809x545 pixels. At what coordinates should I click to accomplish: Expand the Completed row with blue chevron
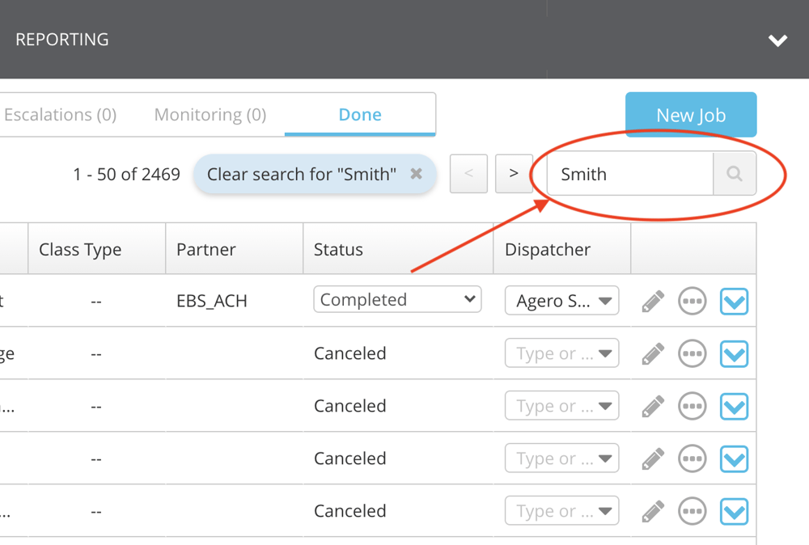click(734, 302)
